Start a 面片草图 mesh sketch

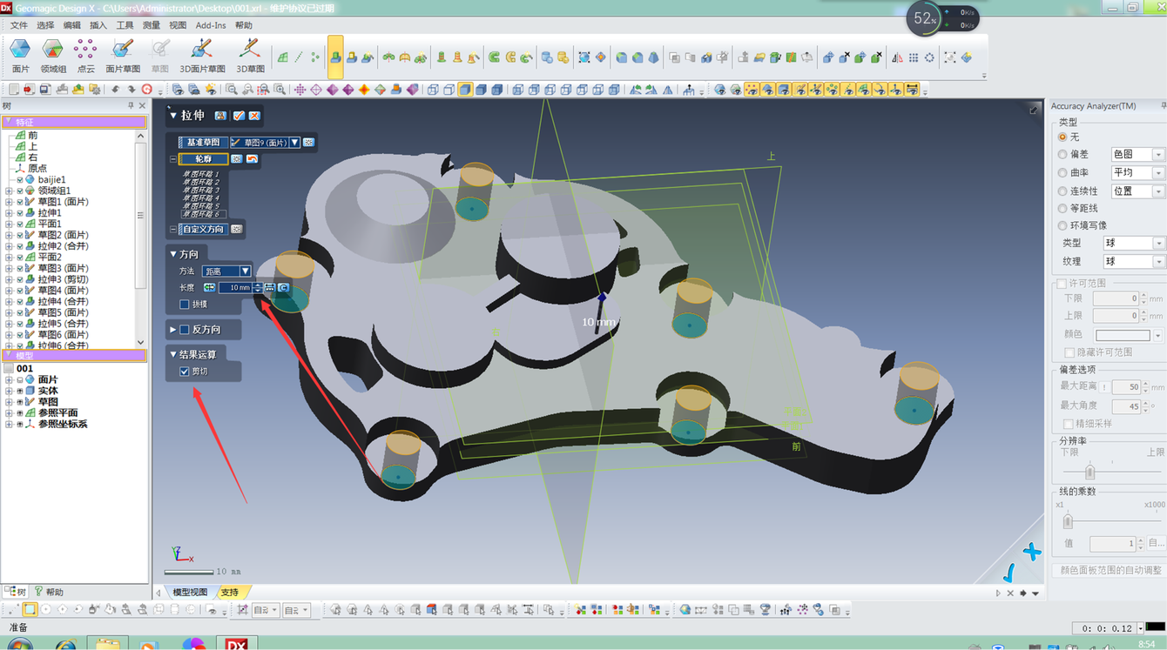click(x=123, y=55)
